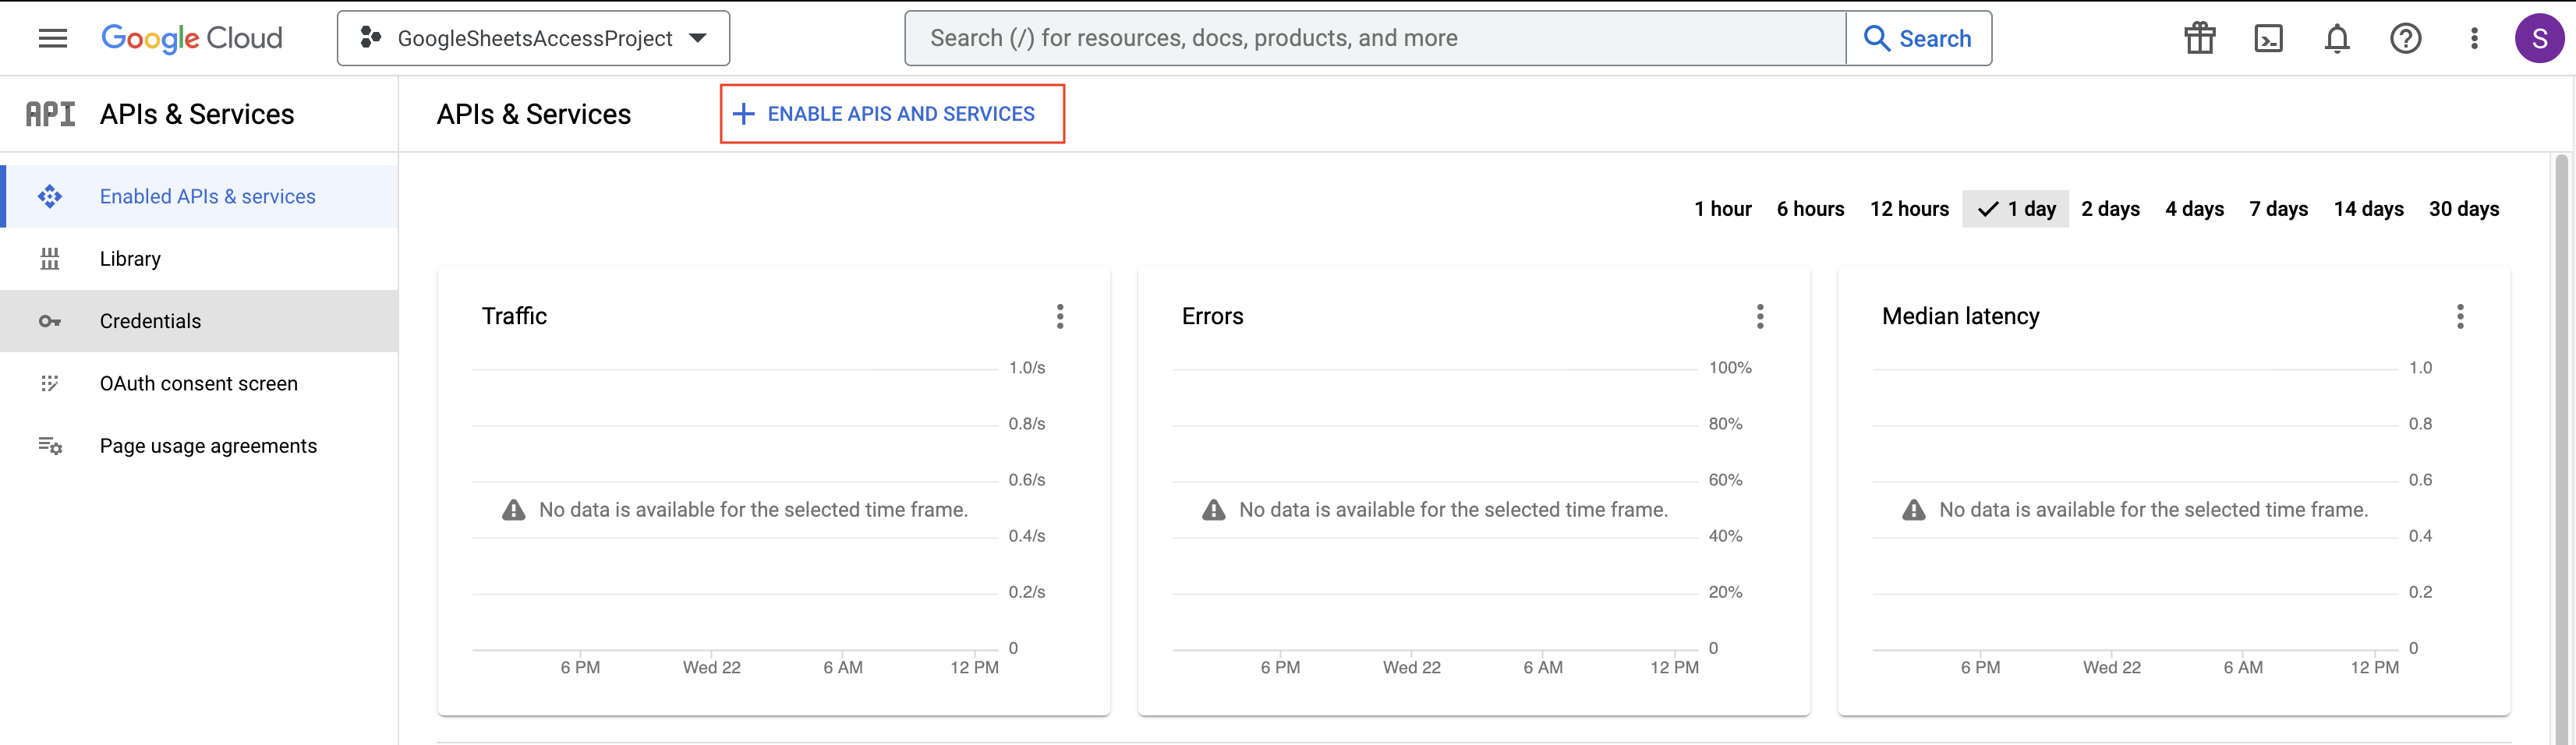Image resolution: width=2576 pixels, height=745 pixels.
Task: Select the 6 hours time range
Action: point(1810,208)
